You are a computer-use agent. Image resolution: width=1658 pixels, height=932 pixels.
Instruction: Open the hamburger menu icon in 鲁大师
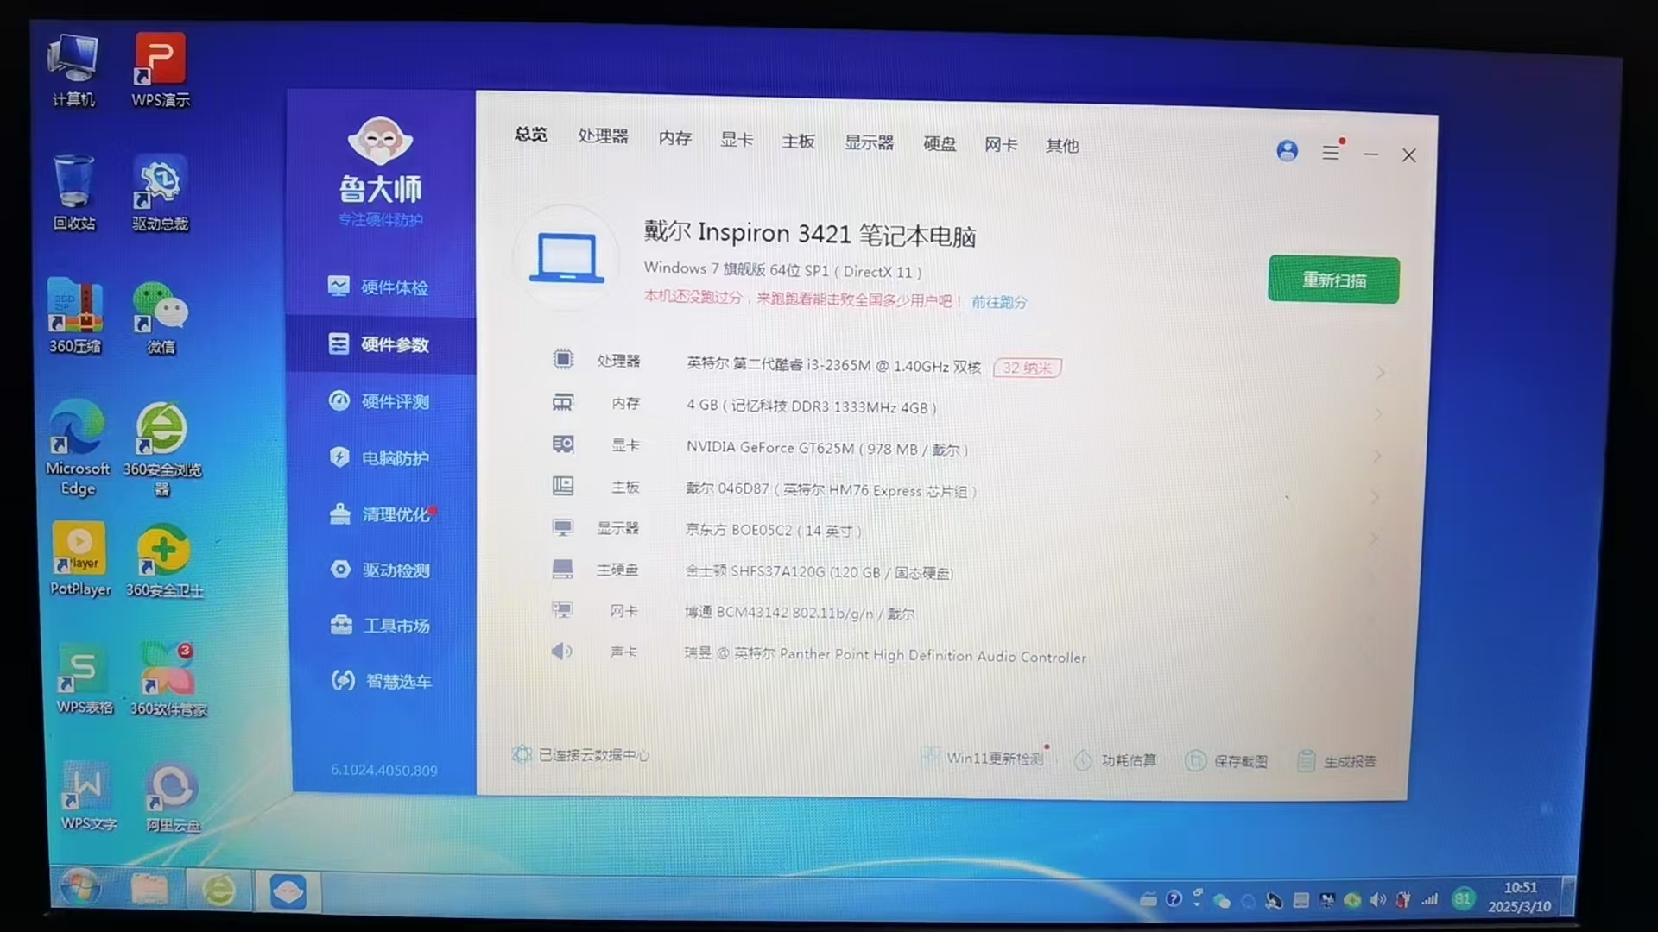tap(1331, 153)
